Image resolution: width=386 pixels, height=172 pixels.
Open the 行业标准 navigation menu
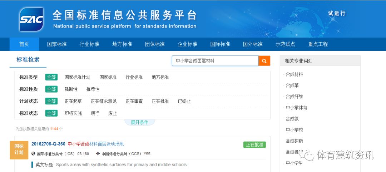[89, 44]
